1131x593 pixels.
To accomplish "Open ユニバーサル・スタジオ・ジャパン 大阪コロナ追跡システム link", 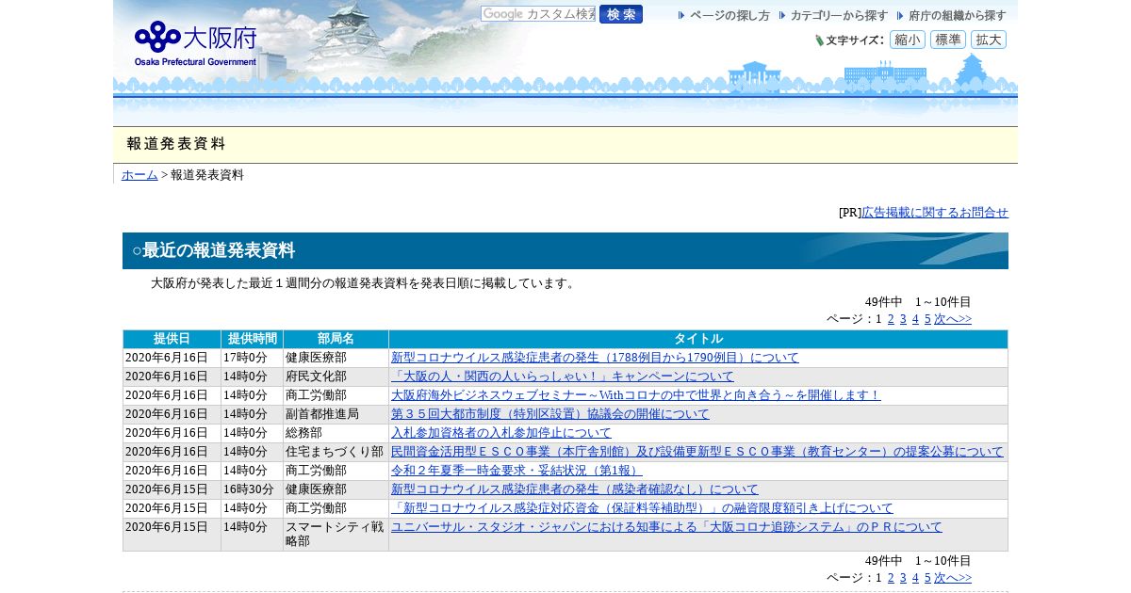I will [666, 527].
